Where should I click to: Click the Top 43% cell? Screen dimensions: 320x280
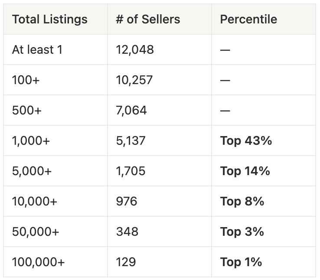(246, 141)
